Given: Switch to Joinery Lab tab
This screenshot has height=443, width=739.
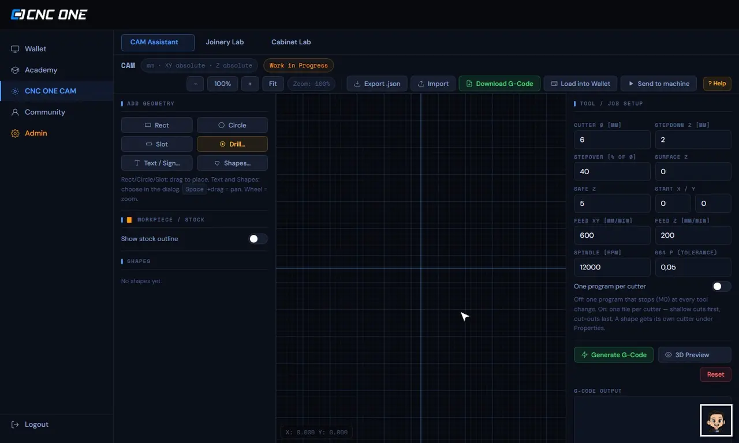Looking at the screenshot, I should pos(225,42).
